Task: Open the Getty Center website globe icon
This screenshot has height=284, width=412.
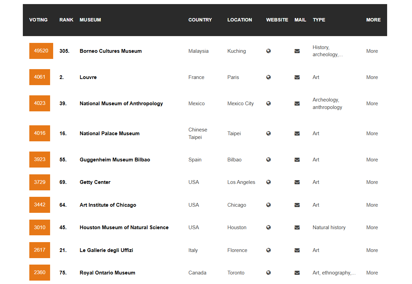Action: click(x=269, y=182)
